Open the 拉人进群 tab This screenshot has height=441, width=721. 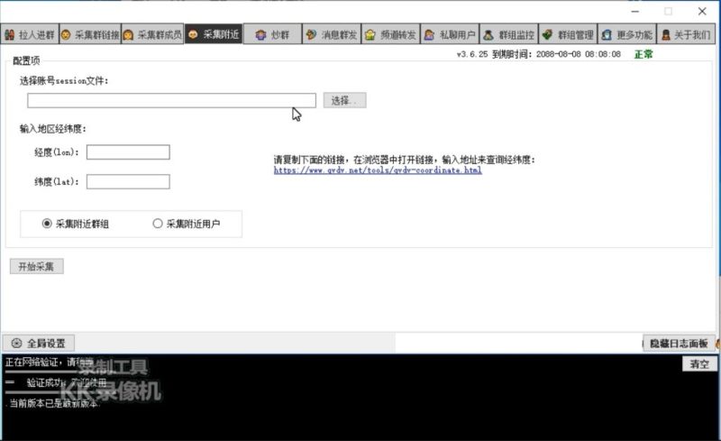30,34
